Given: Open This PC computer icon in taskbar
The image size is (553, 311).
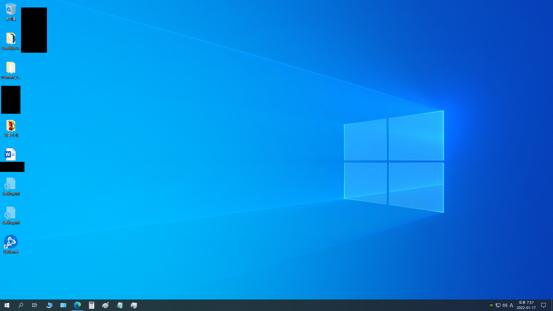Looking at the screenshot, I should tap(49, 305).
